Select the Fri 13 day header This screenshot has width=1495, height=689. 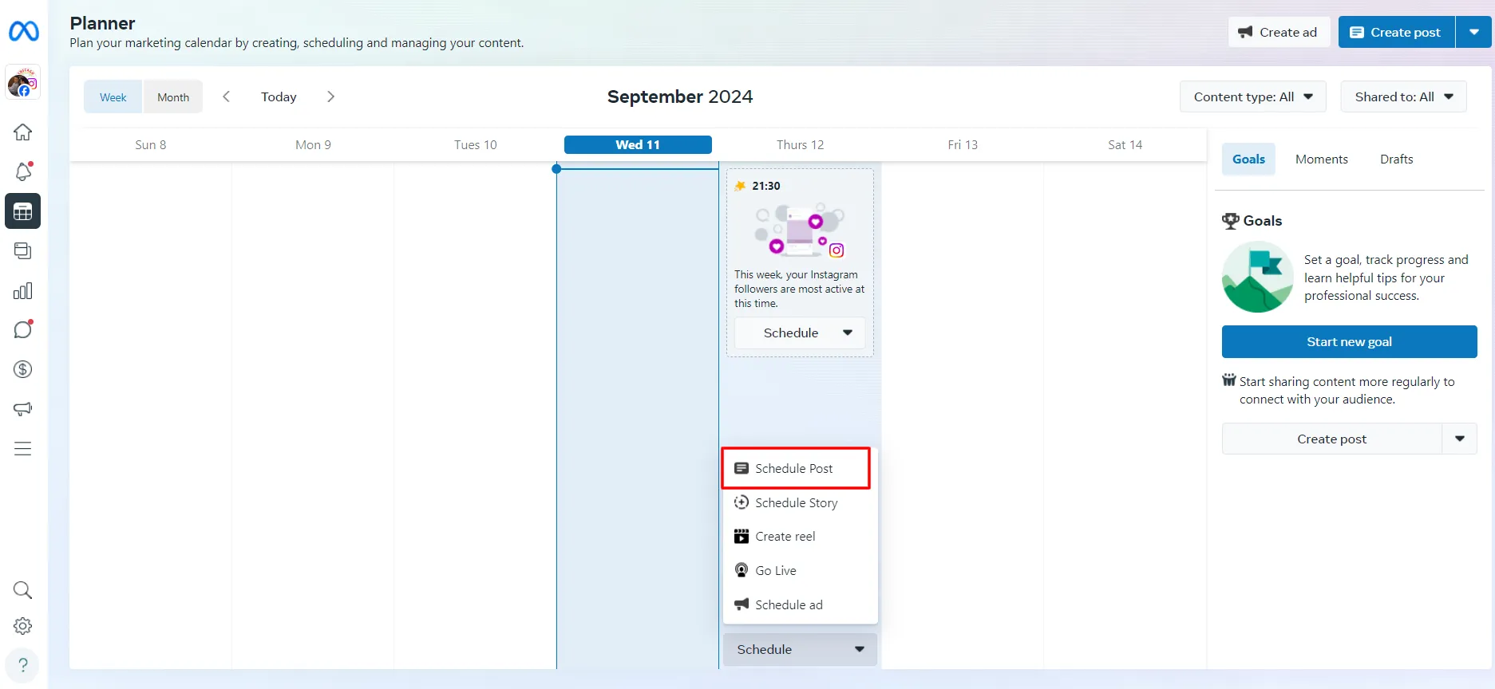[x=963, y=144]
